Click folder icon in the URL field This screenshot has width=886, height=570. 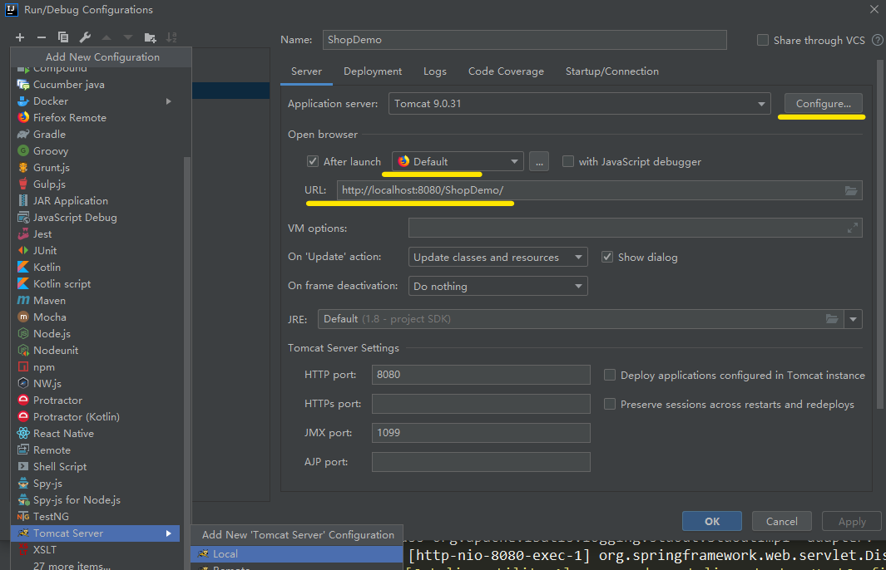pyautogui.click(x=851, y=191)
